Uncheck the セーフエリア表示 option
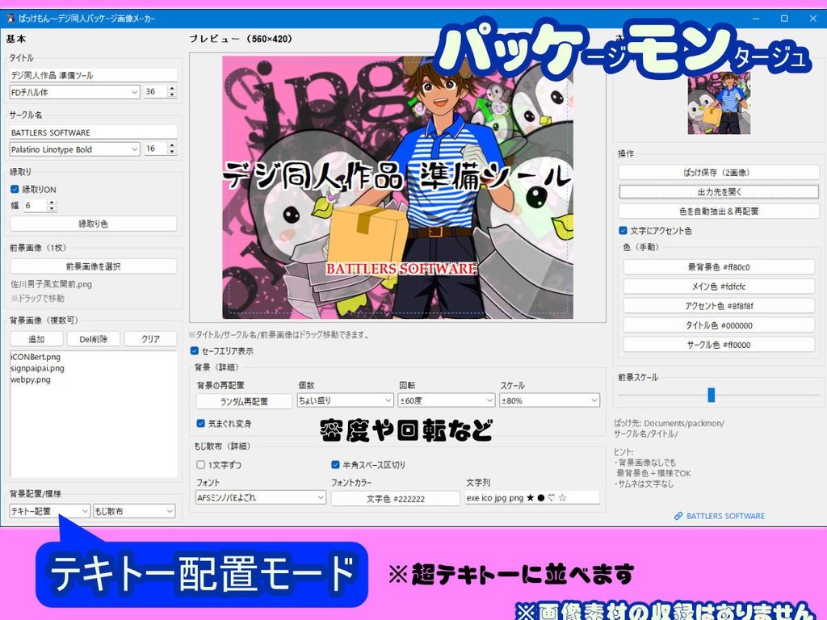 (x=194, y=350)
